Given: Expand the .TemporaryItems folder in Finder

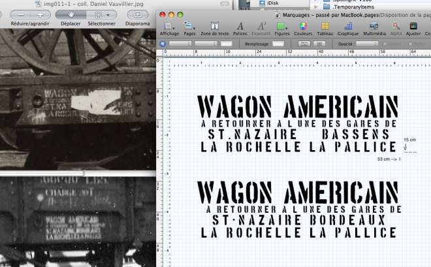Looking at the screenshot, I should (x=316, y=7).
